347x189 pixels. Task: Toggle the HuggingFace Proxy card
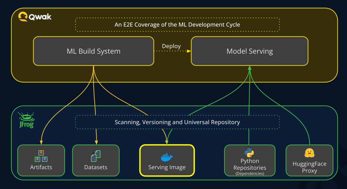(x=309, y=160)
